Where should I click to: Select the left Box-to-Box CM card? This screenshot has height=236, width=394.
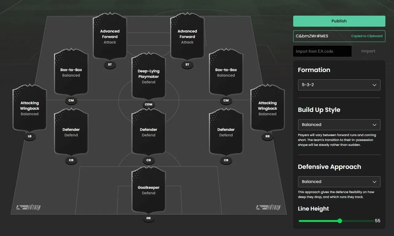coord(71,73)
